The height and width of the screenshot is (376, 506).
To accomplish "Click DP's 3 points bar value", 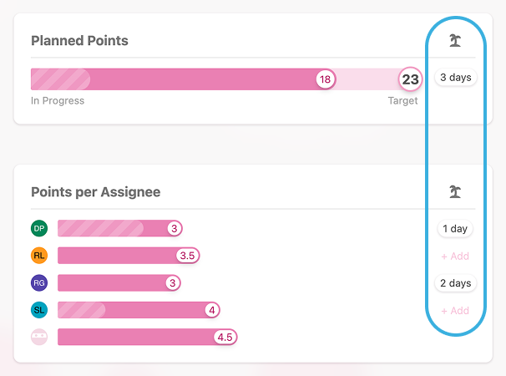I will 173,228.
